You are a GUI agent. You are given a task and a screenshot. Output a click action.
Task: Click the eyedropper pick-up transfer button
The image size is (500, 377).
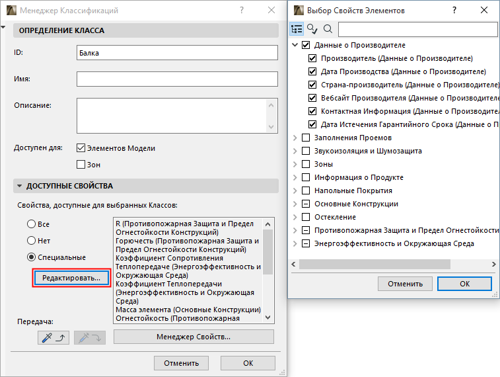pos(52,337)
